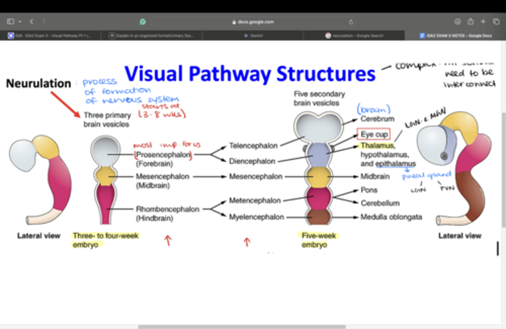Click the 'Three- to four-week embryo' caption
Image resolution: width=506 pixels, height=329 pixels.
tap(105, 240)
